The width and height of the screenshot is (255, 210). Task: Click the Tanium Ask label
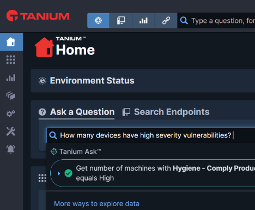point(80,152)
